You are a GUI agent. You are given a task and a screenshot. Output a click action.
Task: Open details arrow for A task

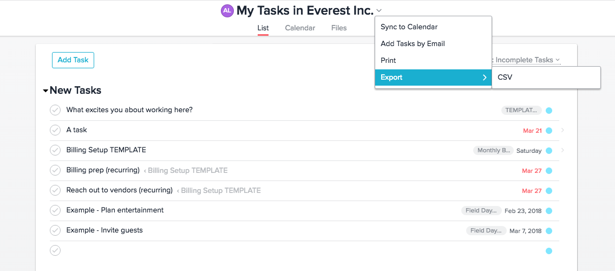point(563,130)
